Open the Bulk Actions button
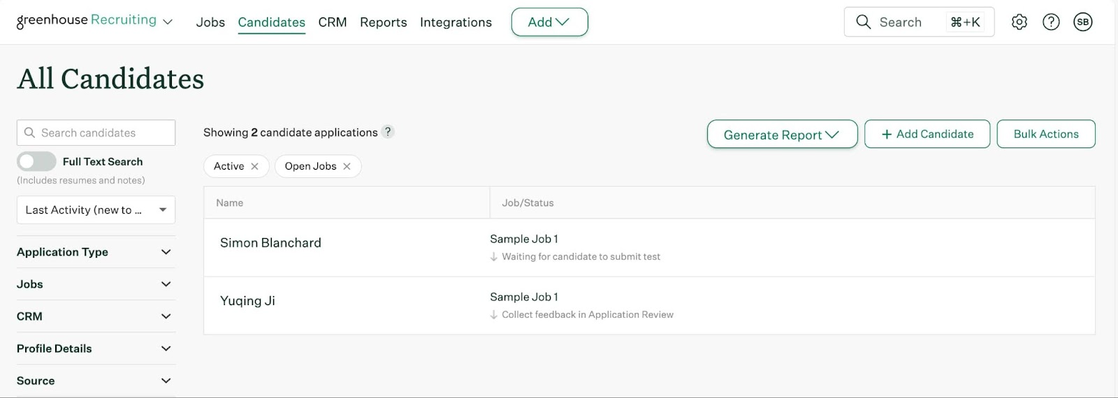Image resolution: width=1118 pixels, height=398 pixels. tap(1045, 134)
